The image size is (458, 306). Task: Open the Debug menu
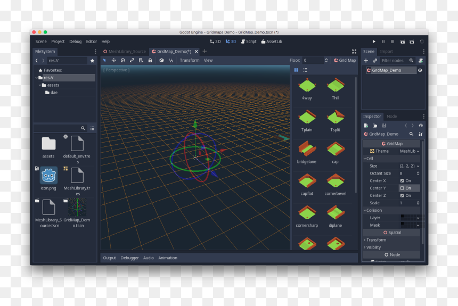click(x=76, y=42)
